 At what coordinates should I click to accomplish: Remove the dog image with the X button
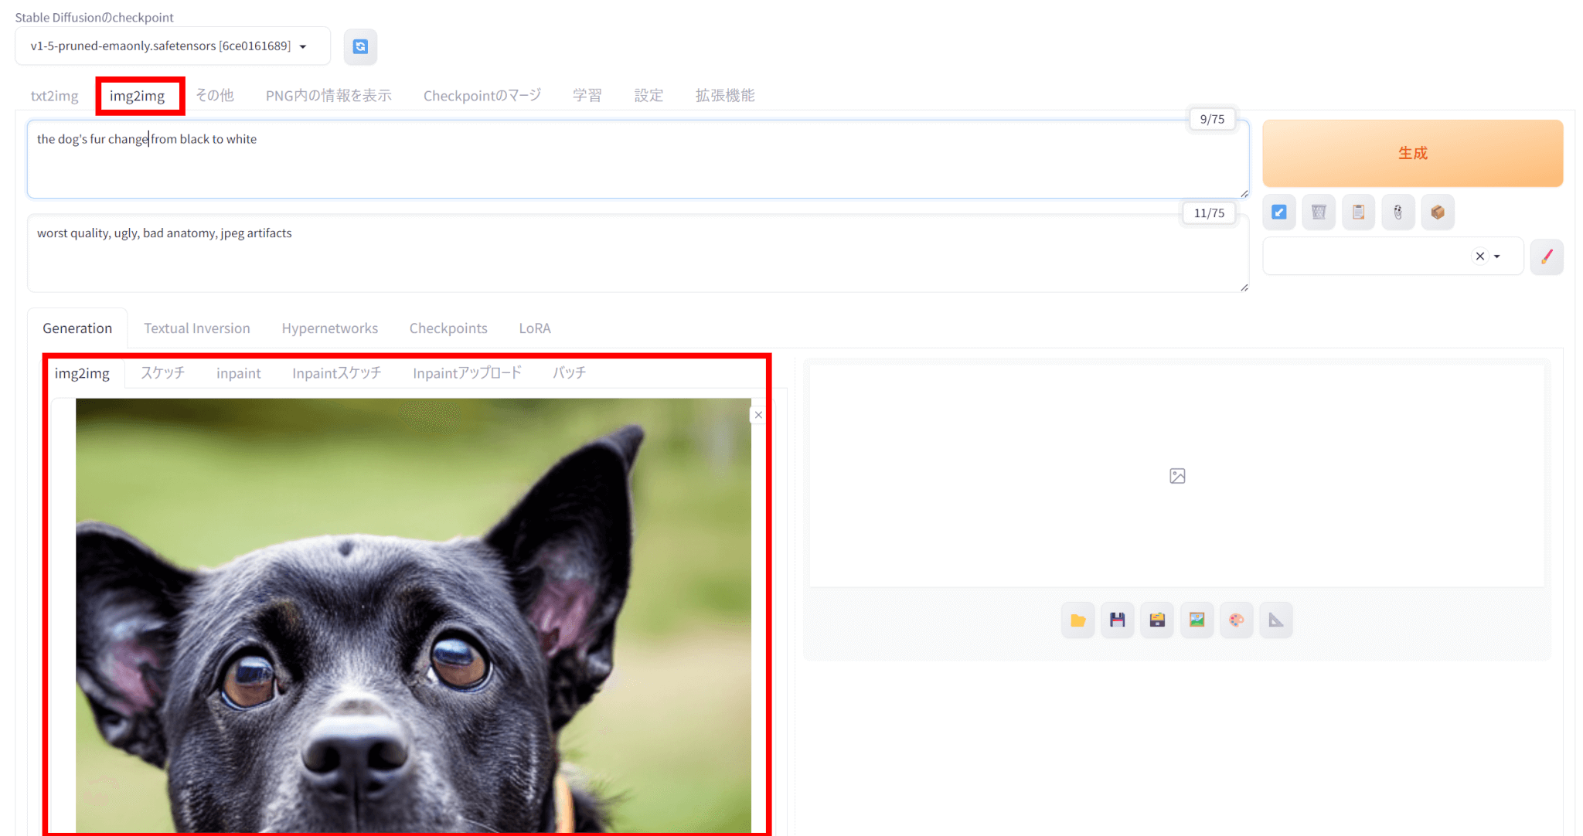(x=758, y=415)
